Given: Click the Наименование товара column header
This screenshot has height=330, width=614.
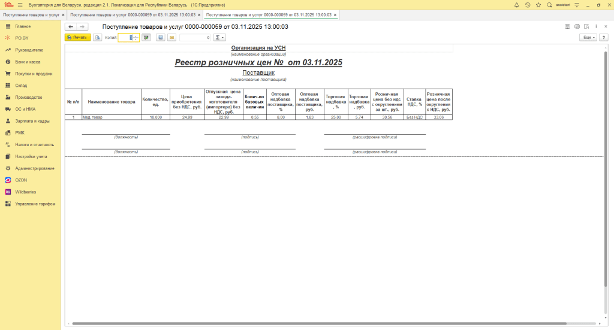Looking at the screenshot, I should (112, 102).
